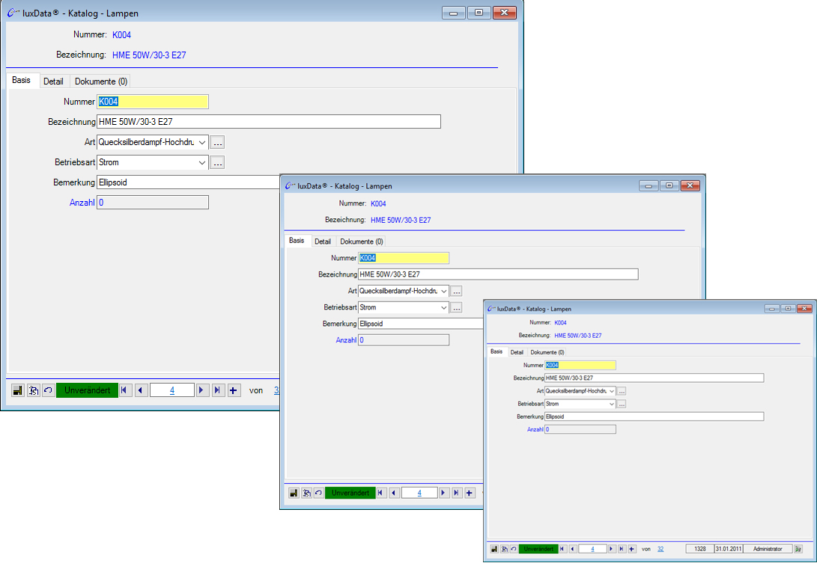817x563 pixels.
Task: Open the Art dropdown in the smallest window
Action: coord(612,391)
